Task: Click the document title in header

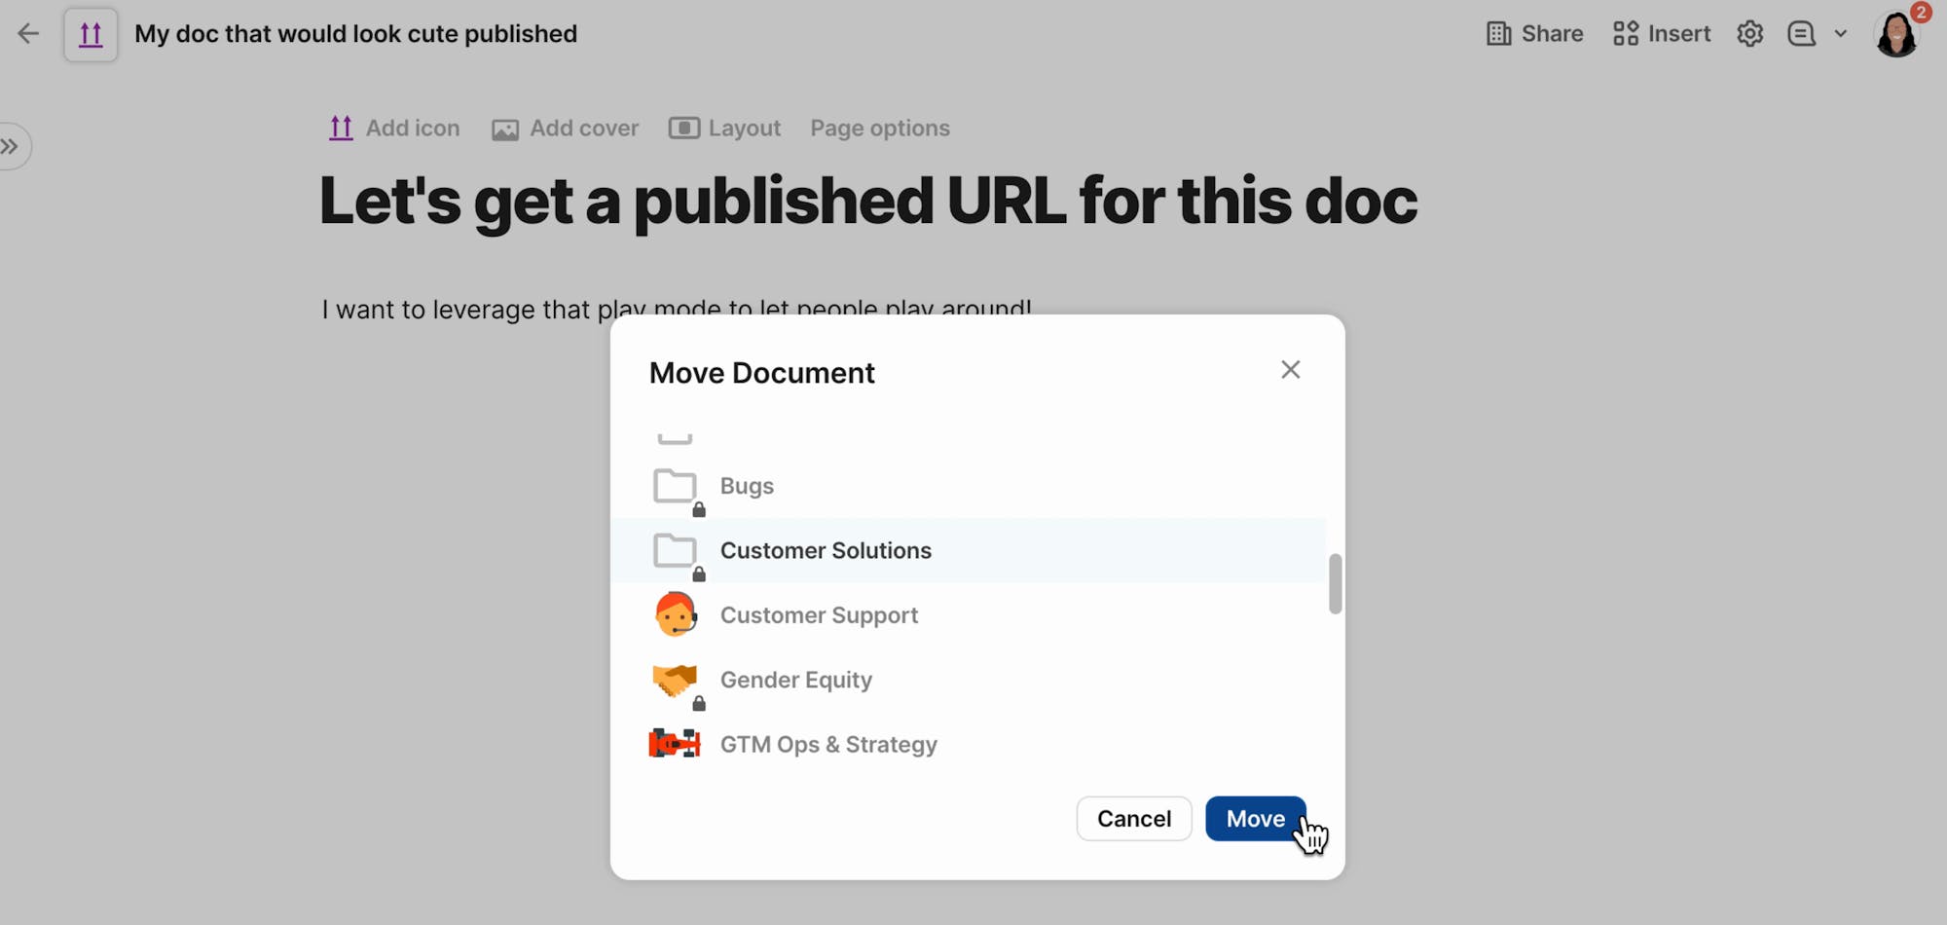Action: tap(356, 34)
